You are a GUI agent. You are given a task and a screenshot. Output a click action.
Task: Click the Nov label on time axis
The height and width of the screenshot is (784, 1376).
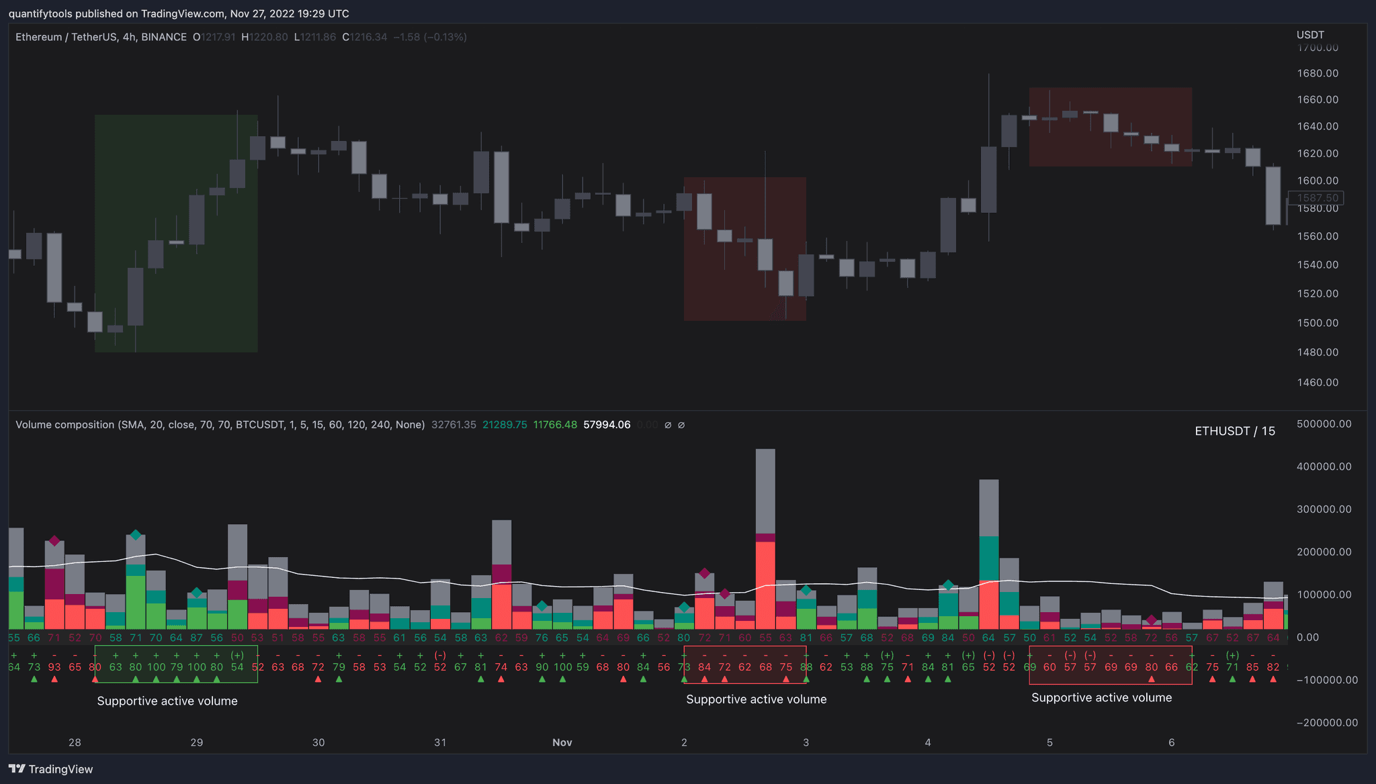(x=562, y=742)
